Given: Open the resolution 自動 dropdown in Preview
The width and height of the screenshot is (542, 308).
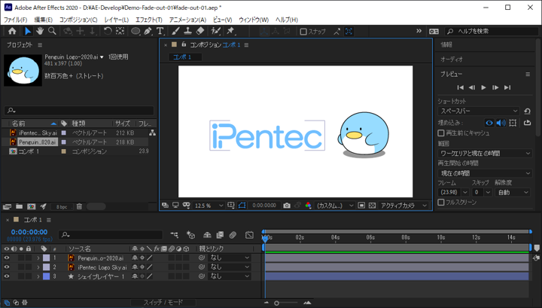Looking at the screenshot, I should pyautogui.click(x=513, y=192).
